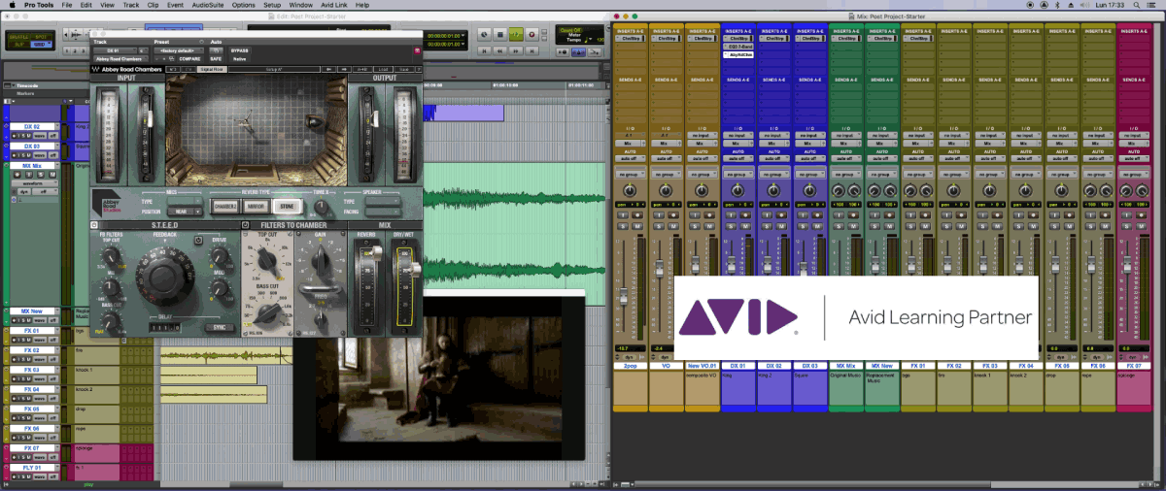This screenshot has width=1166, height=491.
Task: Click the Signal Flow button in the Waves toolbar
Action: [211, 70]
